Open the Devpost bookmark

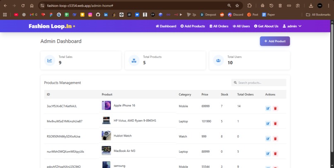(x=208, y=14)
